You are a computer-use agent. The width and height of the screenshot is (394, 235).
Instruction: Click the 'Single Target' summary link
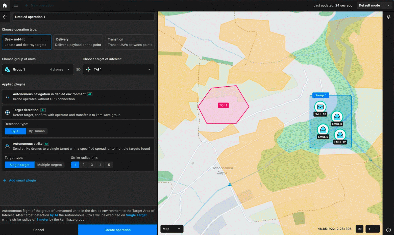pyautogui.click(x=136, y=215)
